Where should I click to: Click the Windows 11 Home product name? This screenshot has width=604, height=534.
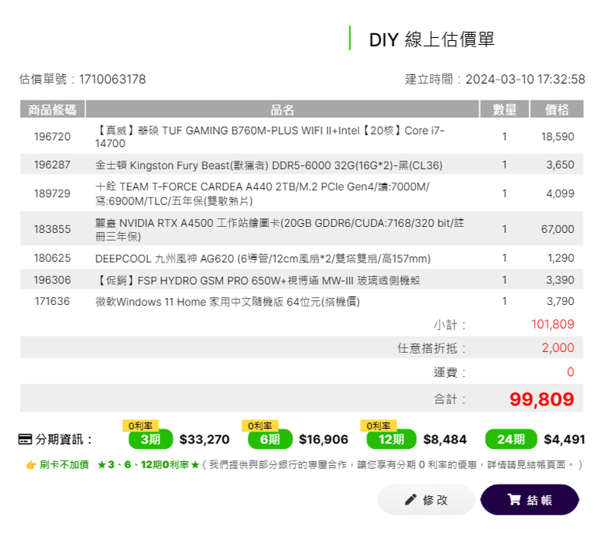tap(227, 302)
